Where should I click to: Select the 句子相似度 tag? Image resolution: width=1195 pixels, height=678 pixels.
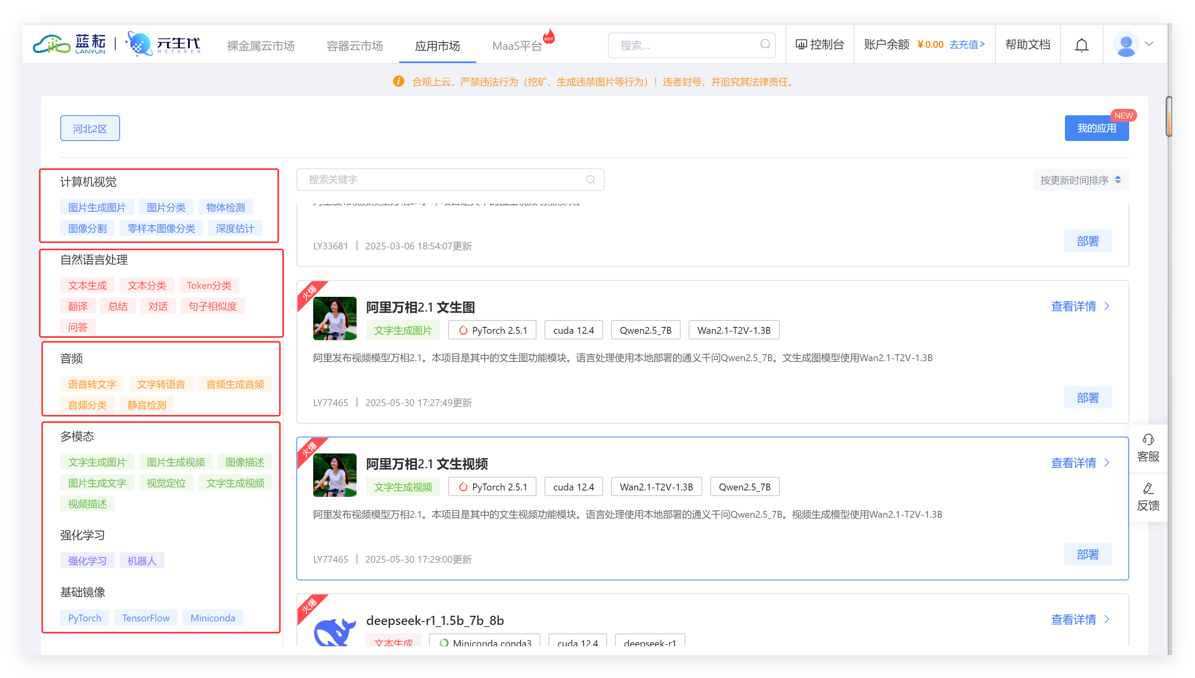213,306
